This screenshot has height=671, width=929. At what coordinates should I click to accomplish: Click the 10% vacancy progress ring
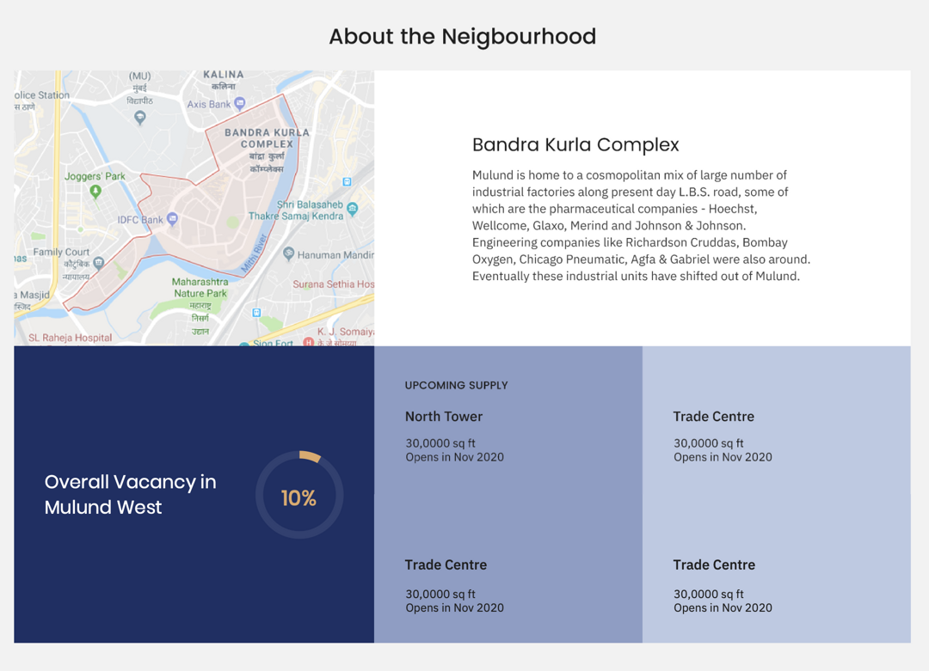(x=298, y=495)
